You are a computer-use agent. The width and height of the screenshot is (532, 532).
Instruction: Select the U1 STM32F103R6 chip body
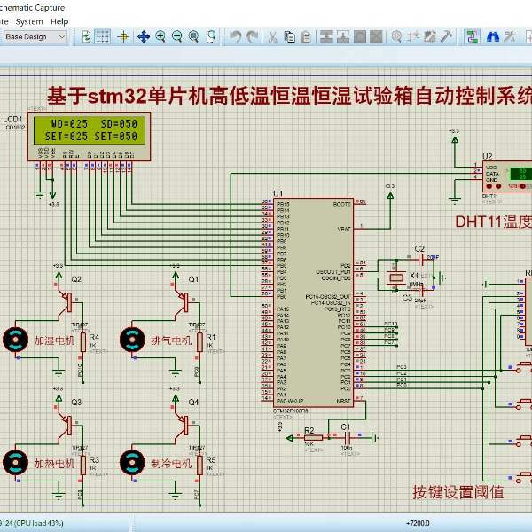point(313,302)
